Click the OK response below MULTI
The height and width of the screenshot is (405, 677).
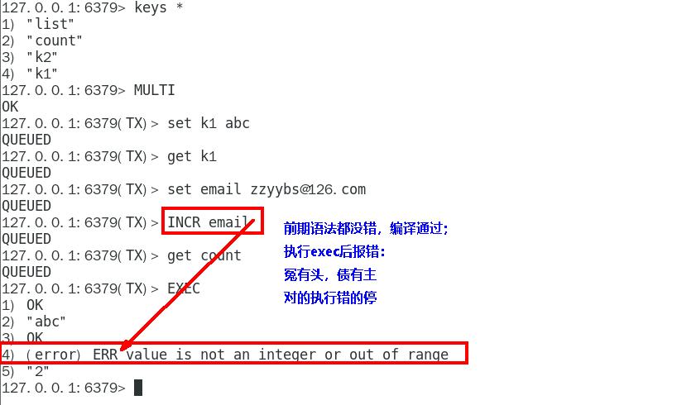(10, 107)
